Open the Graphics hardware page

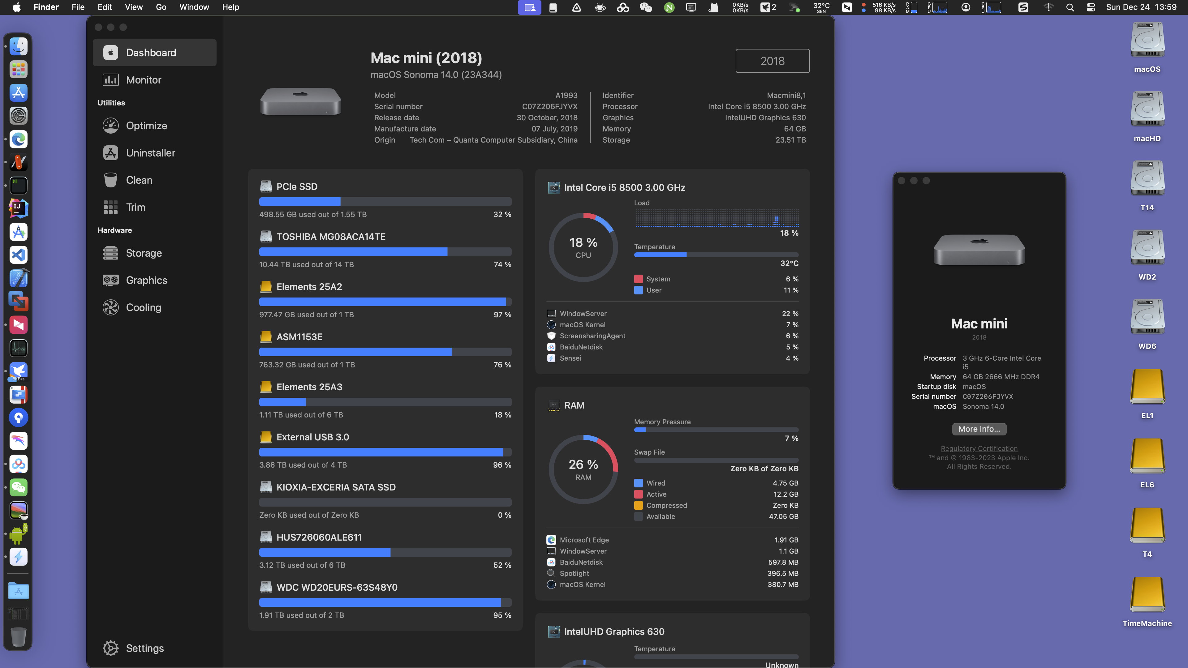coord(154,280)
